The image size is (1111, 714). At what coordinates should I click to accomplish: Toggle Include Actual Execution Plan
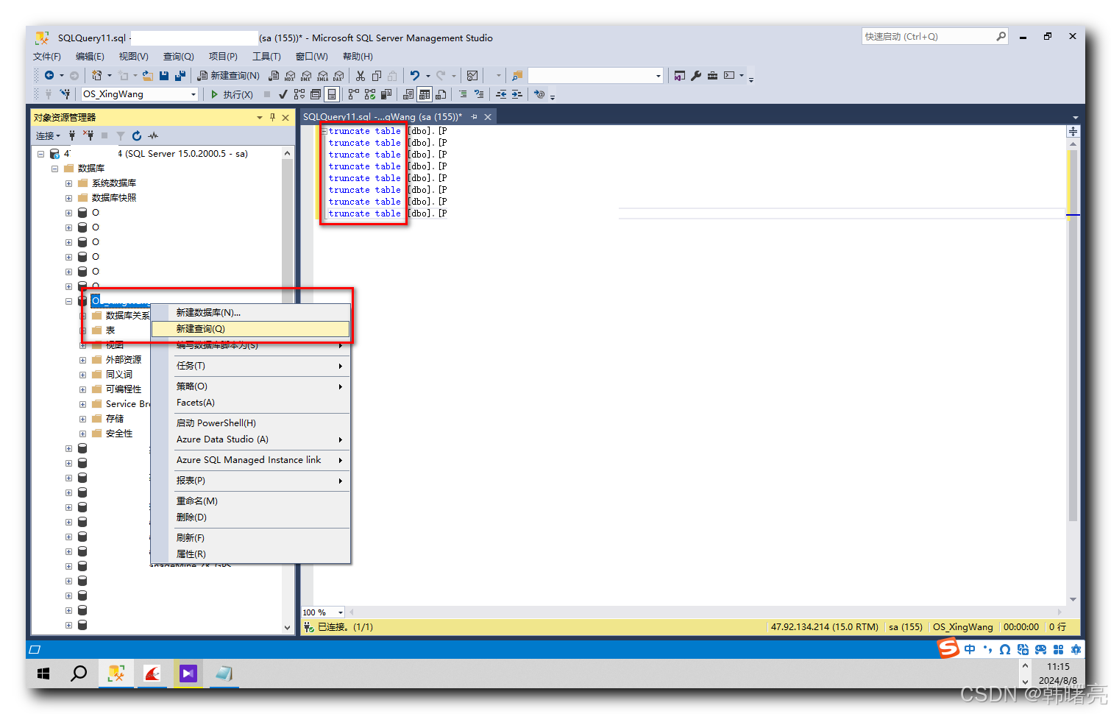tap(354, 94)
